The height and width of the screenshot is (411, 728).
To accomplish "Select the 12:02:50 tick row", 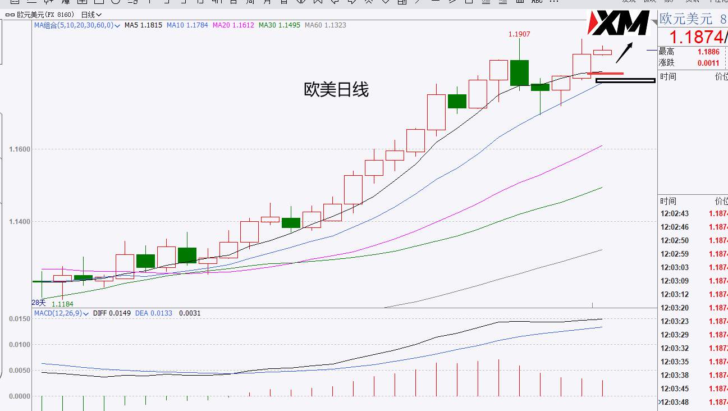I will 693,240.
